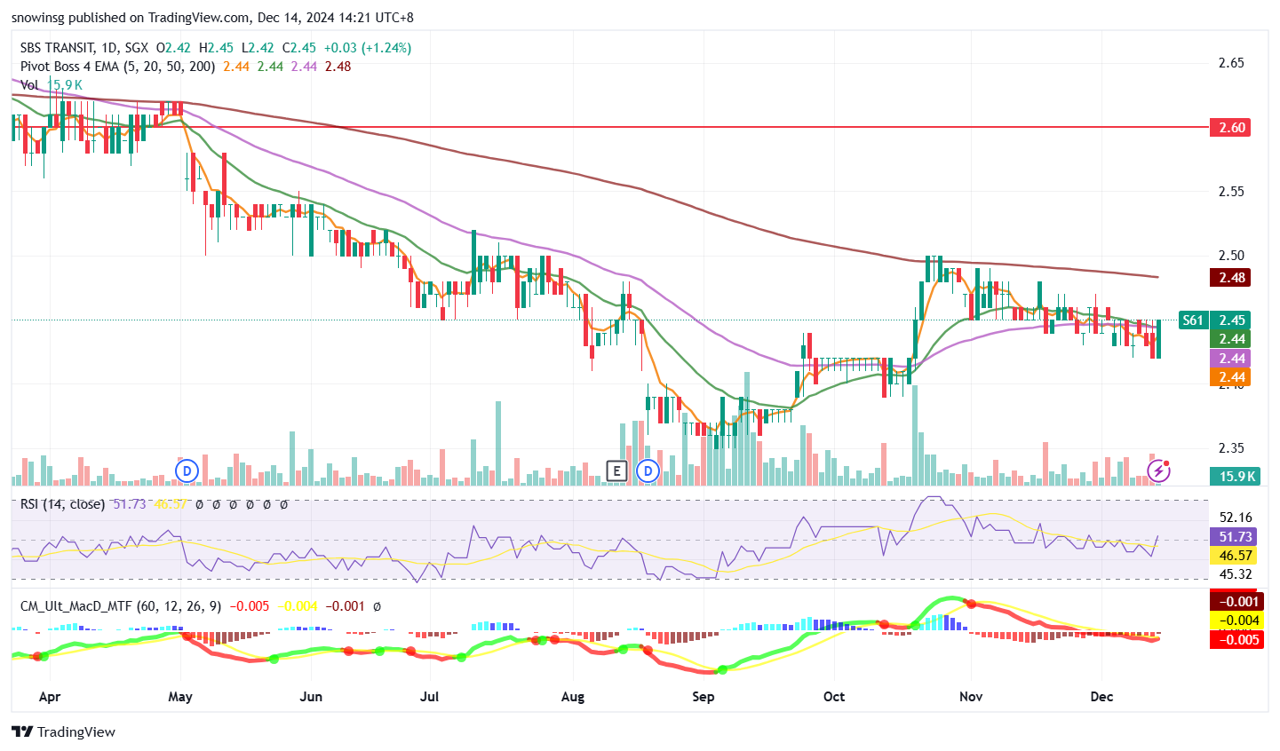Click the 2.35 price axis label
This screenshot has width=1280, height=751.
click(1231, 448)
